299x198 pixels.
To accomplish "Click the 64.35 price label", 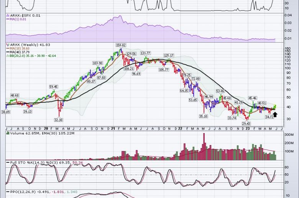I will (184, 91).
